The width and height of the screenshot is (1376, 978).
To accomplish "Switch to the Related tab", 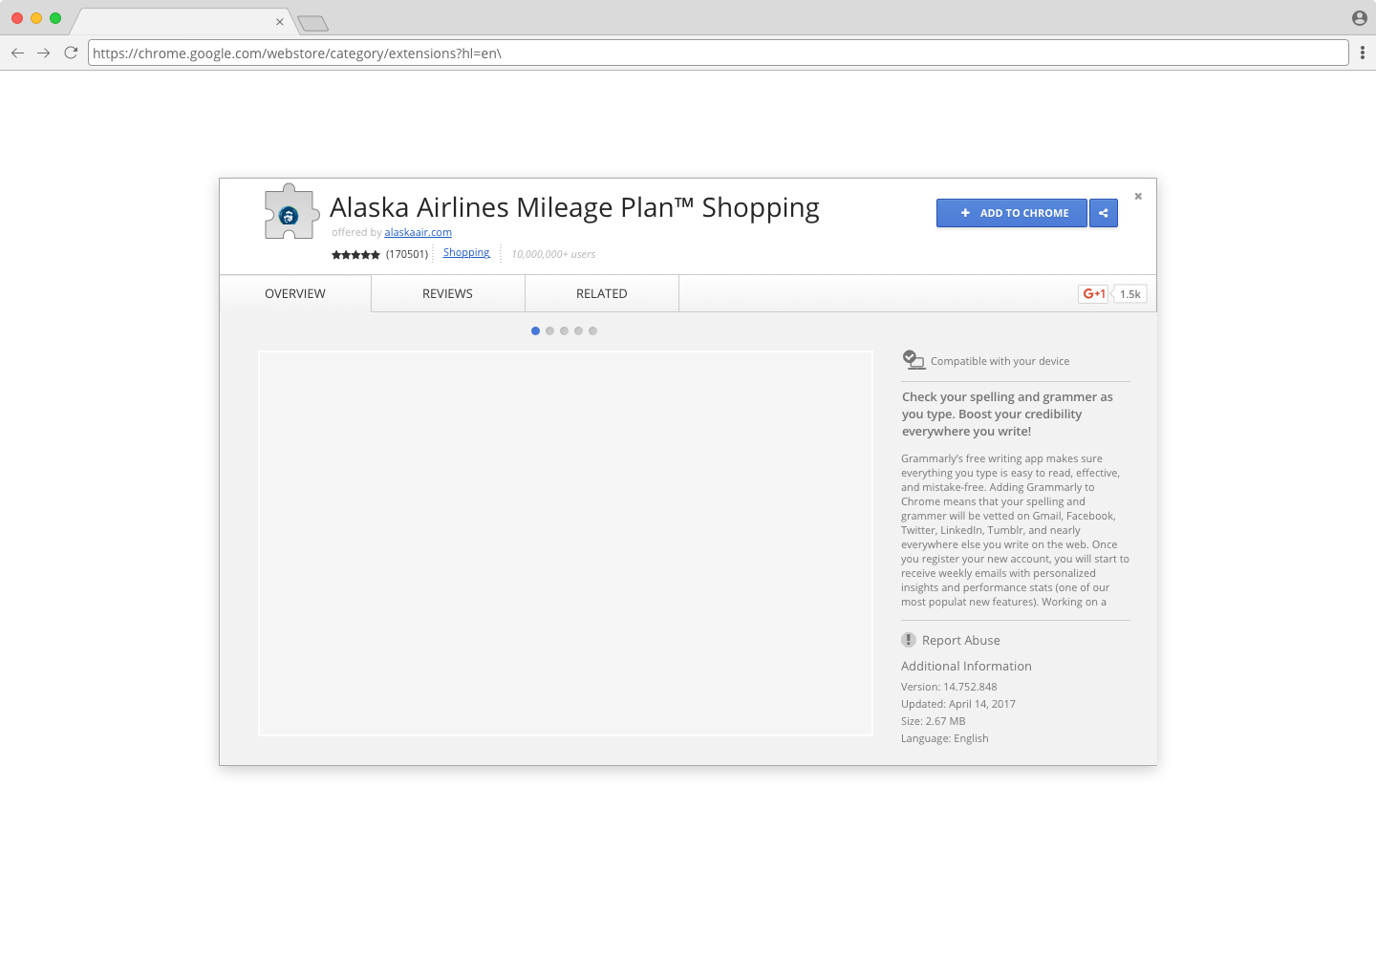I will (602, 293).
